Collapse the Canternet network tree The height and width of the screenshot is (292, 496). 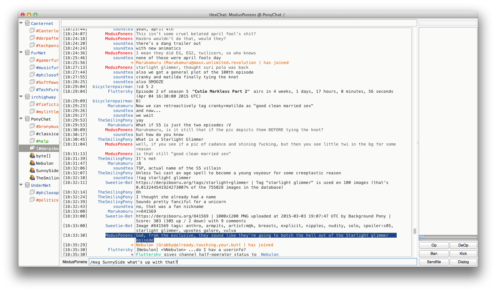pyautogui.click(x=21, y=23)
